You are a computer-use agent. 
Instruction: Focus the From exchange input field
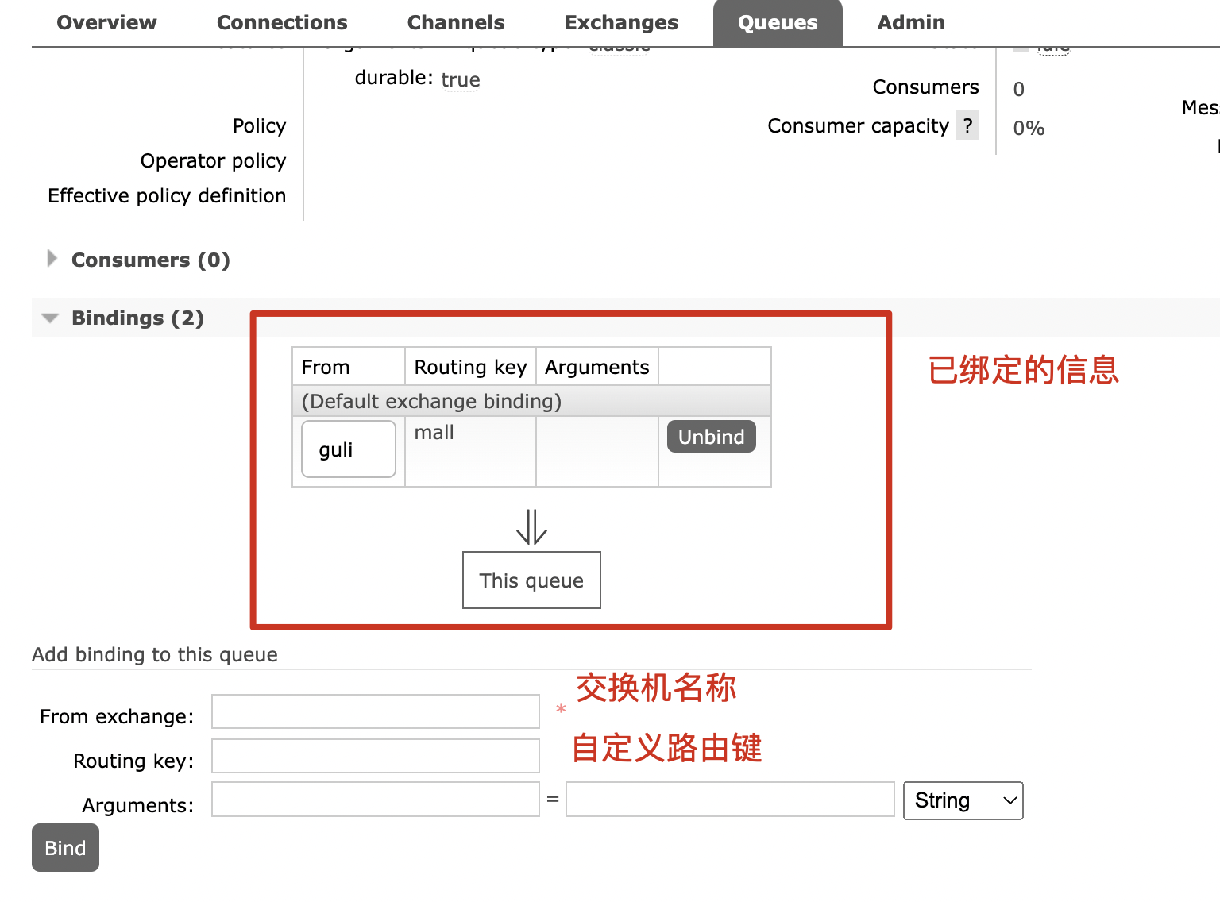pos(375,711)
